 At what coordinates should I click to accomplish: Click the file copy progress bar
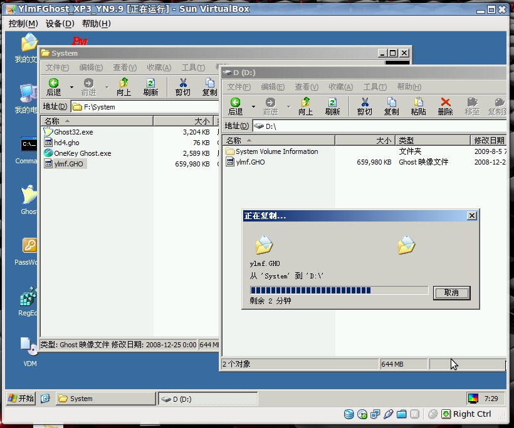click(x=339, y=290)
